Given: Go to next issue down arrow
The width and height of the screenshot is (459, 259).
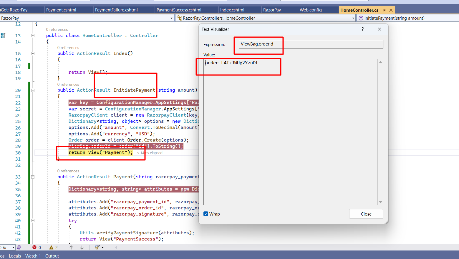Looking at the screenshot, I should [x=82, y=247].
